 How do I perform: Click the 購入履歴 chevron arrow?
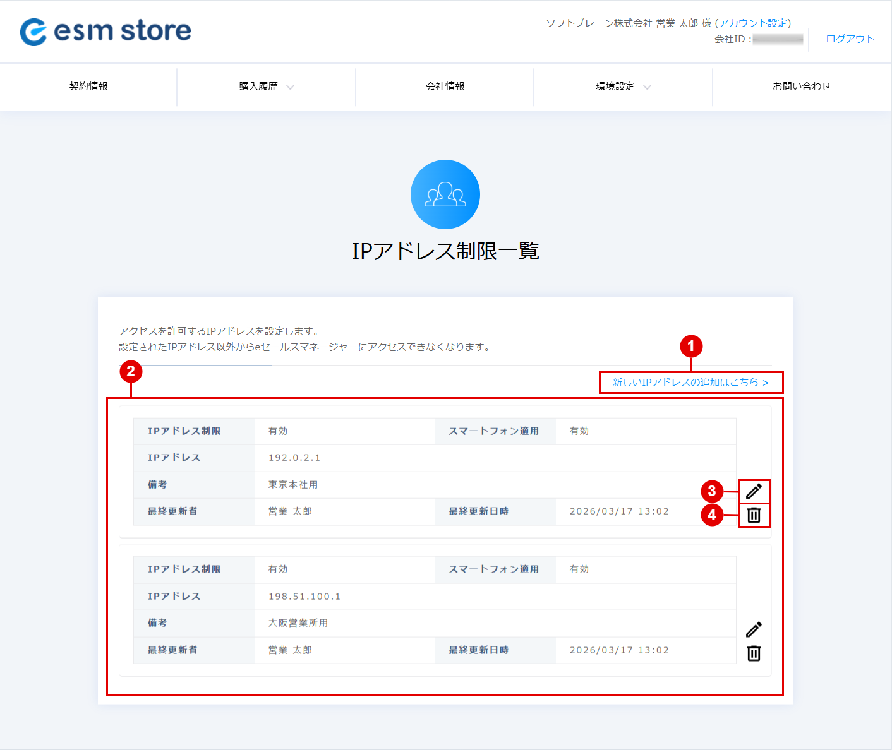[290, 87]
